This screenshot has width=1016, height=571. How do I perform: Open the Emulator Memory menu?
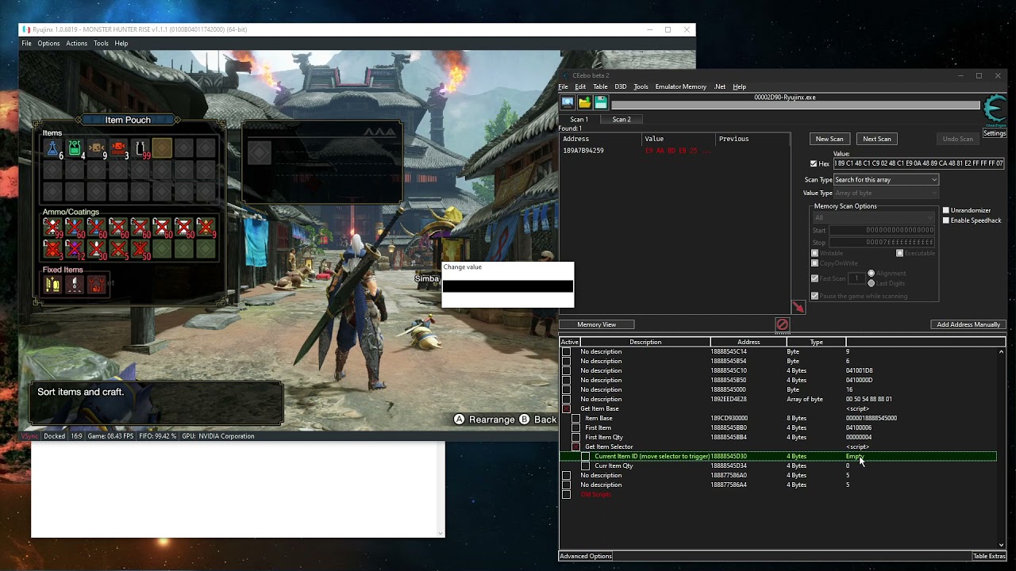pos(680,86)
